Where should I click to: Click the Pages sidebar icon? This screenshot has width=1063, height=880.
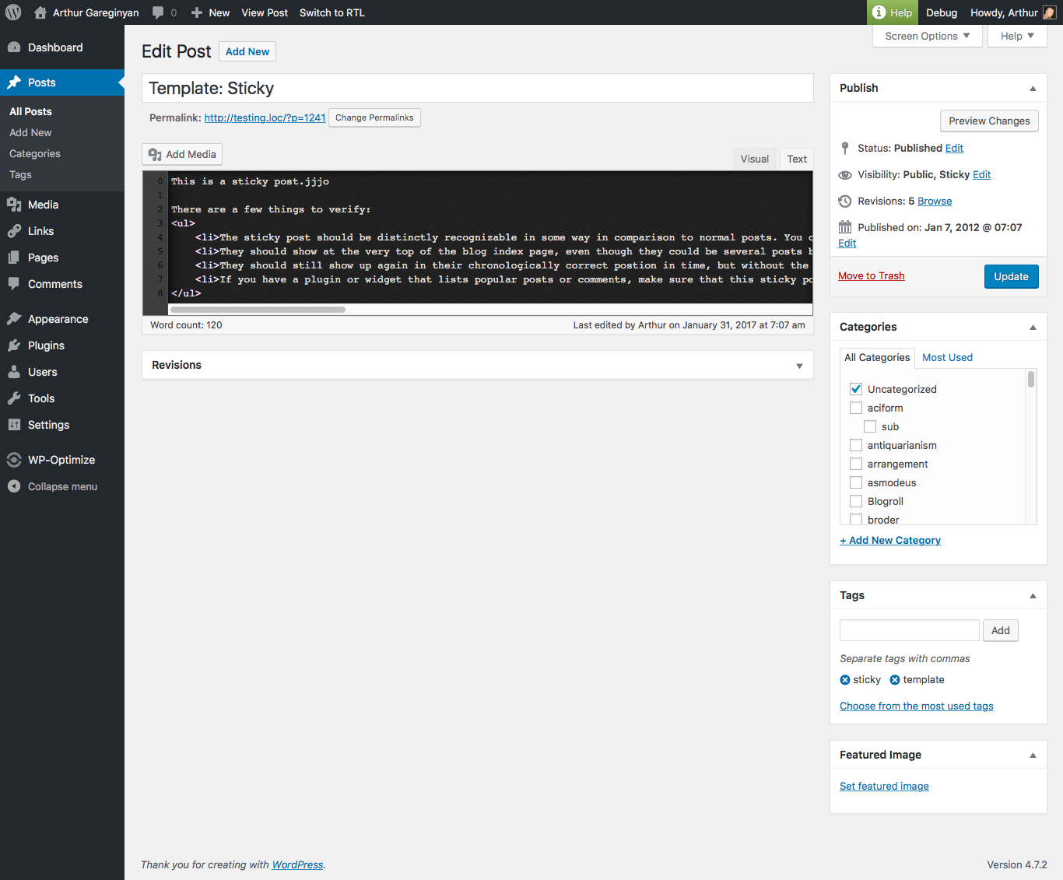click(14, 258)
